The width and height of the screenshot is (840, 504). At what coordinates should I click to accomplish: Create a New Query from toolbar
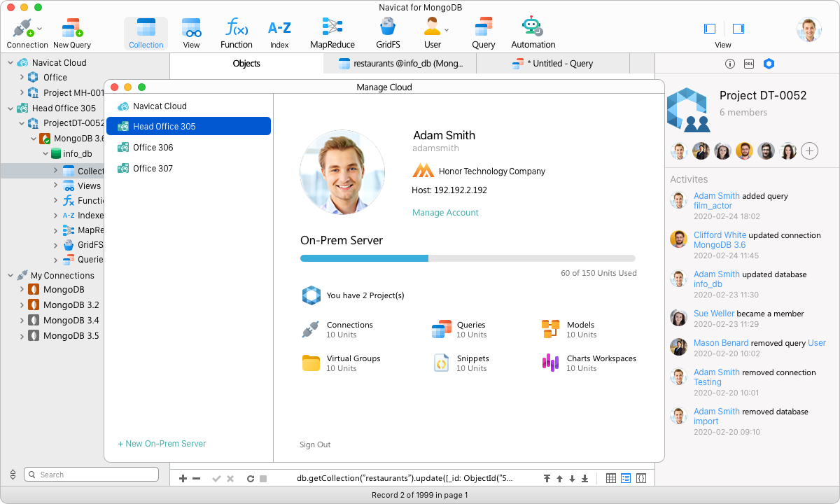tap(72, 33)
